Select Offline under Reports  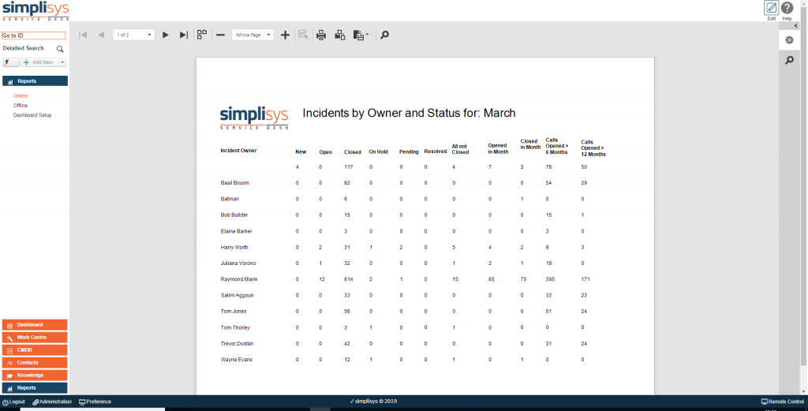tap(21, 106)
